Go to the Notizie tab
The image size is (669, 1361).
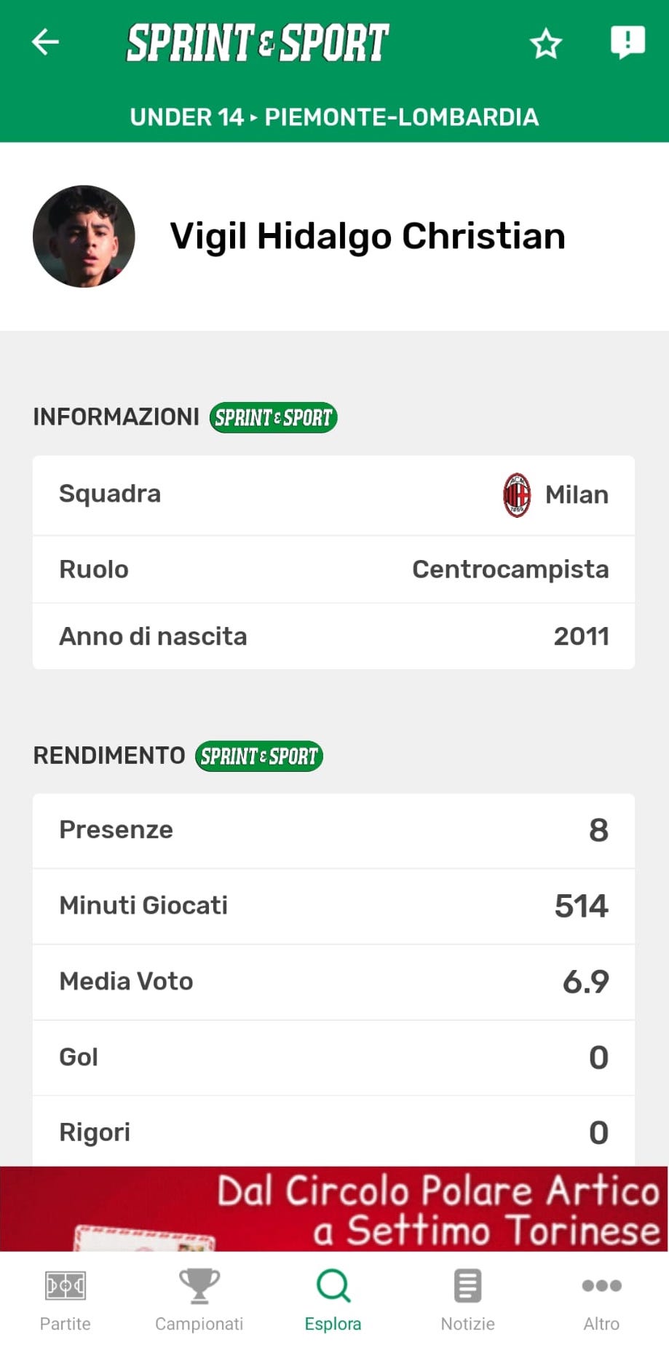point(467,1301)
